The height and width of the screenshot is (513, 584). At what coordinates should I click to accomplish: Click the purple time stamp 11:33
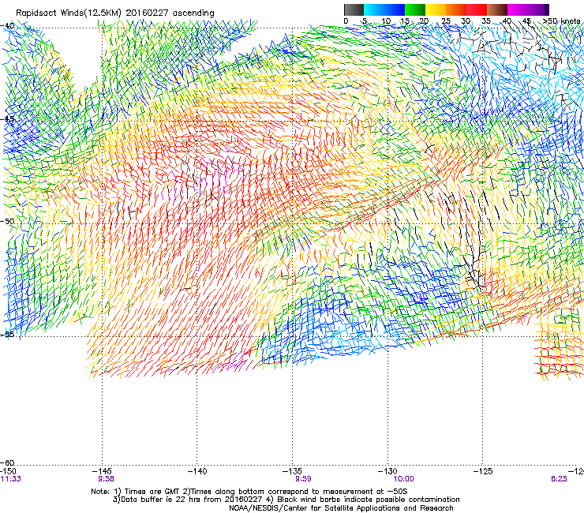coord(11,479)
